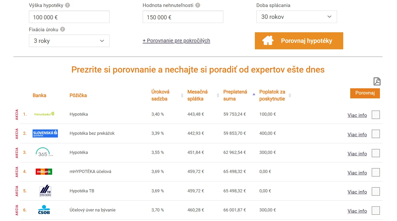This screenshot has width=397, height=221.
Task: Click the 62 962,54 € overpaid sum
Action: (235, 152)
